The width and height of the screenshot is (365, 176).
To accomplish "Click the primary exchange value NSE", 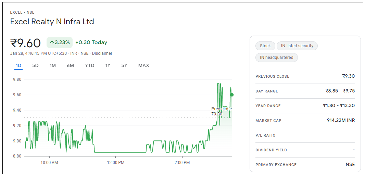I will click(x=350, y=165).
